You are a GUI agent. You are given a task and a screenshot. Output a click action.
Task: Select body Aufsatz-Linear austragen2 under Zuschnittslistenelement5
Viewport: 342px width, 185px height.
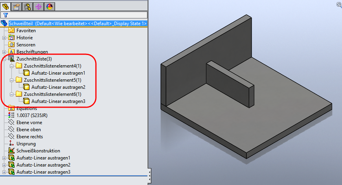(x=58, y=87)
